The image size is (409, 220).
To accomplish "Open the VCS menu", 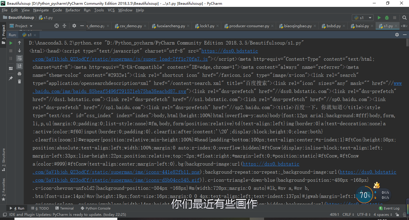I will 111,10.
